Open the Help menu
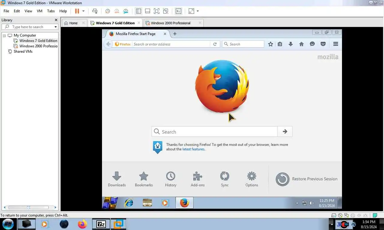 point(63,11)
